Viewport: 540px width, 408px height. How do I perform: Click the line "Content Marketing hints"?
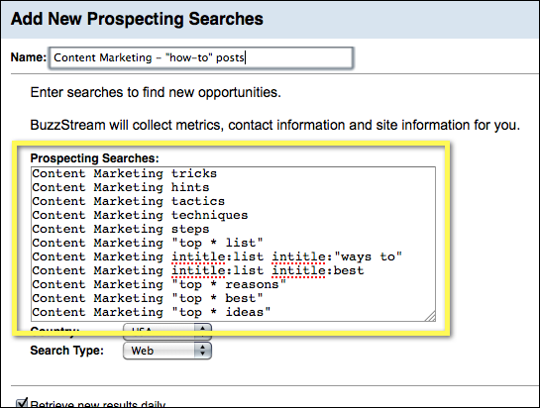coord(121,187)
